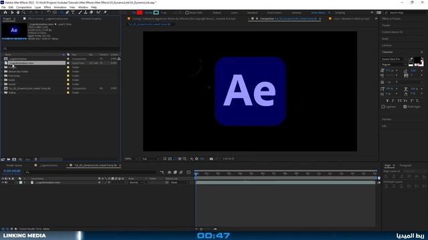Switch to the Learn workspace
428x240 pixels.
pos(234,13)
